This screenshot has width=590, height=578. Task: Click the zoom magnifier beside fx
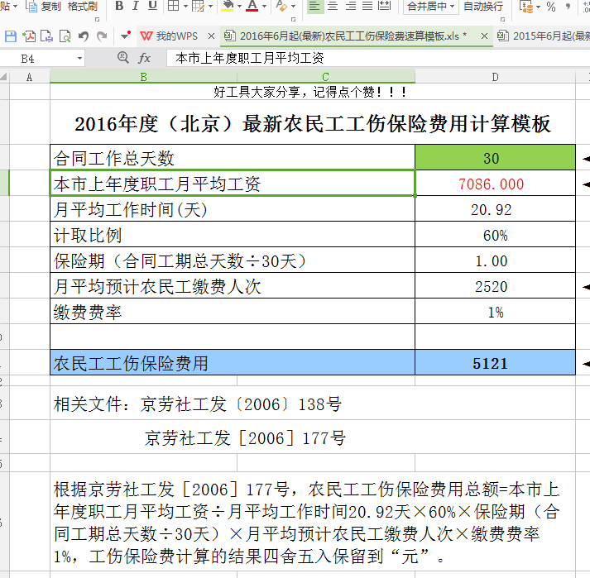[x=123, y=58]
